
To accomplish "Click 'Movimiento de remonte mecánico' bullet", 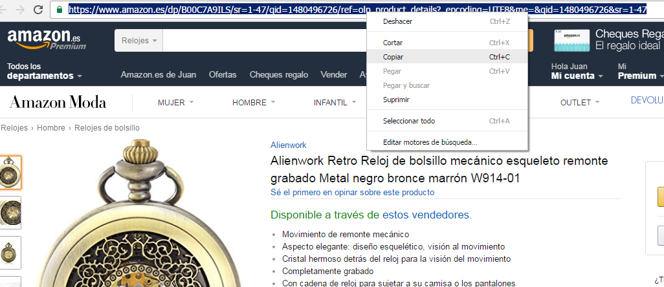I will click(346, 234).
